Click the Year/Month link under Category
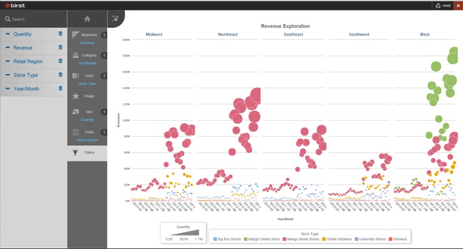463x249 pixels. pyautogui.click(x=88, y=63)
